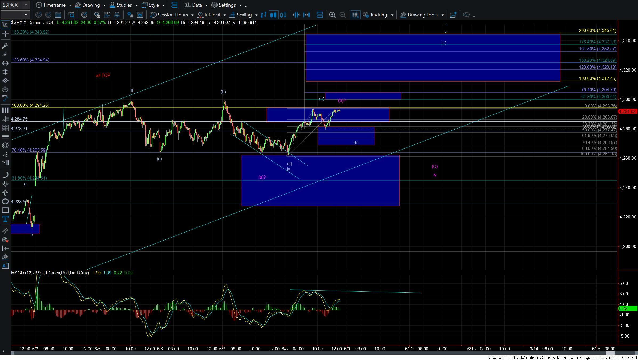638x360 pixels.
Task: Open the $SPX.X symbol dropdown
Action: tap(26, 5)
